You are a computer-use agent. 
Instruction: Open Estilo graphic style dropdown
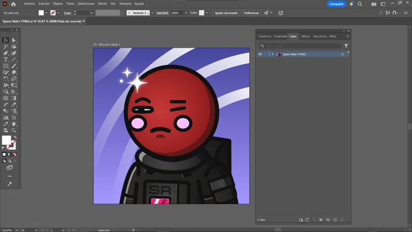point(207,13)
